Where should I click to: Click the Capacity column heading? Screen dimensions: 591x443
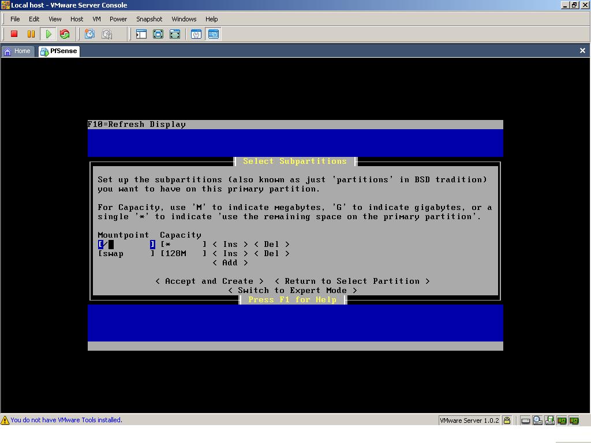181,235
